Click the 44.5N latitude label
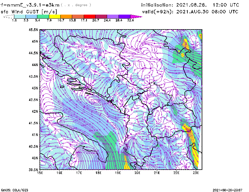Viewport: 249px width, 192px height. pos(33,53)
